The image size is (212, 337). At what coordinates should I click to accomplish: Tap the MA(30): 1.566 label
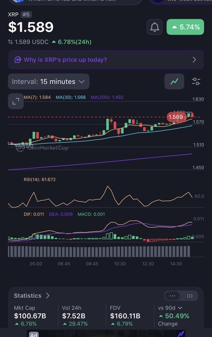coord(71,97)
